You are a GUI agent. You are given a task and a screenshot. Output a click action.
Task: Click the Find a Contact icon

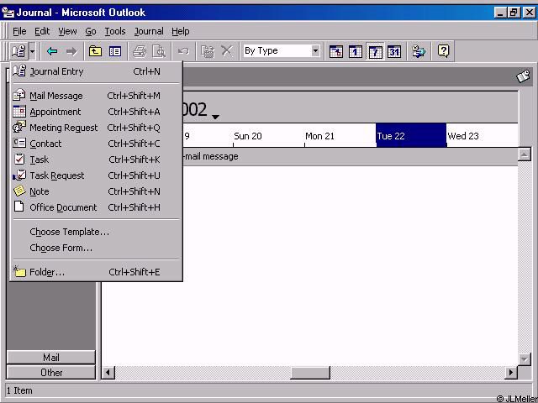pos(419,51)
